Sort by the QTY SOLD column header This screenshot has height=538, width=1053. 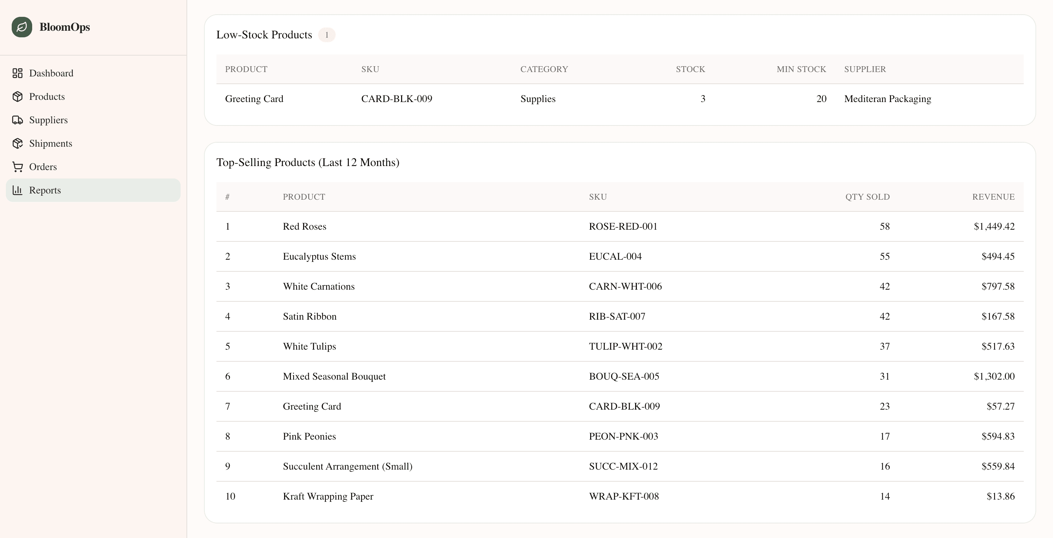[x=867, y=197]
